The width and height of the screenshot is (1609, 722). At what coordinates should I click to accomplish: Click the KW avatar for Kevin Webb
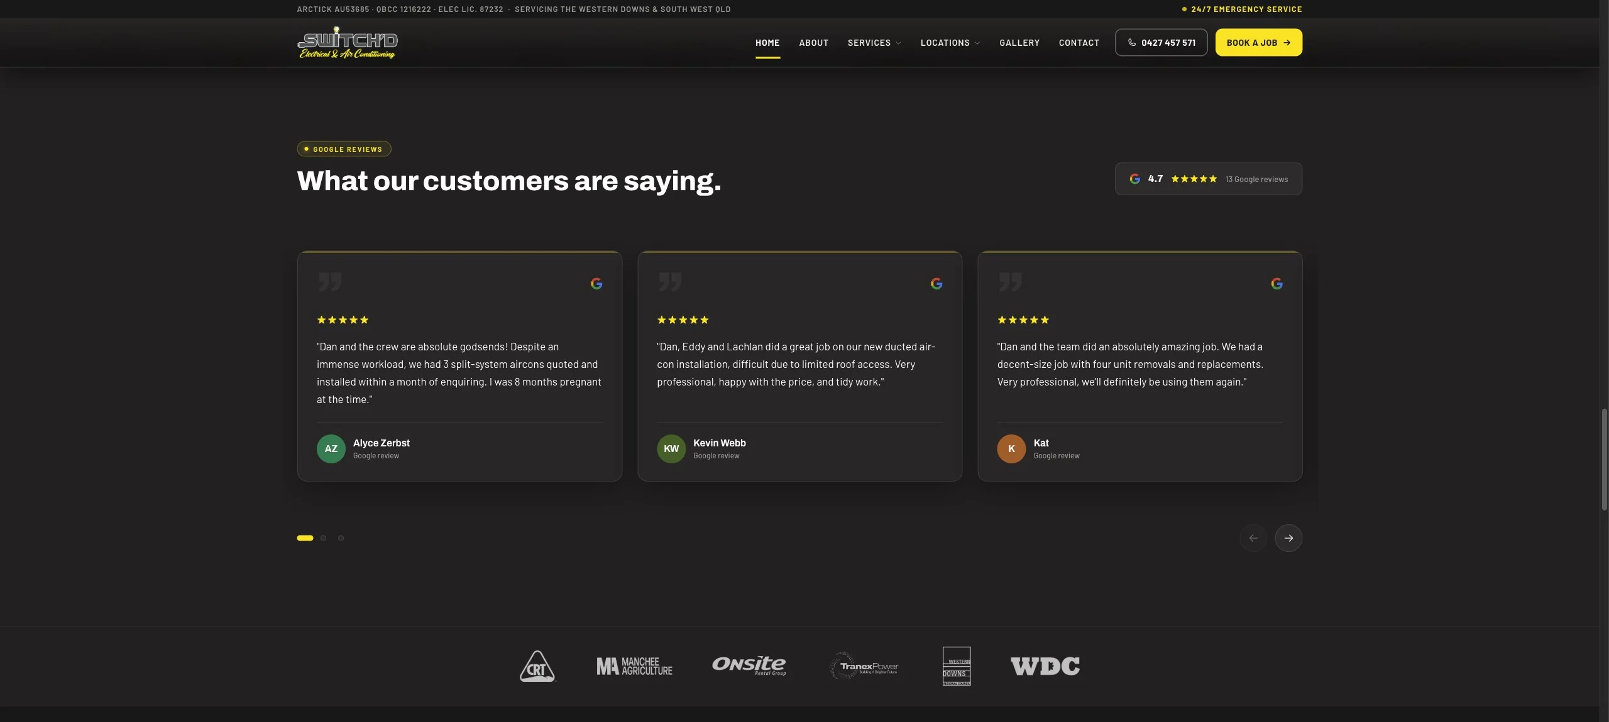point(671,449)
